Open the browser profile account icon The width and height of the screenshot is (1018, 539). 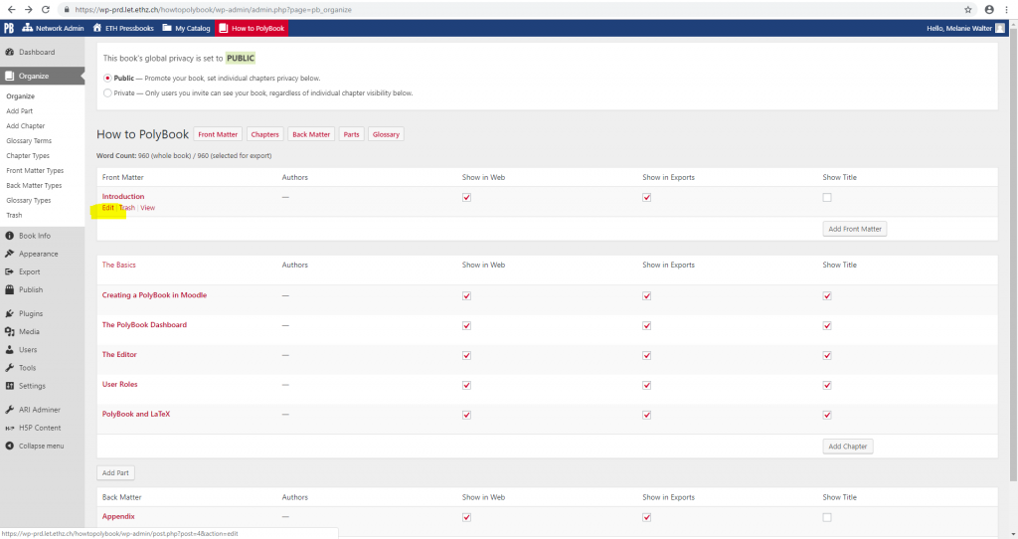989,10
